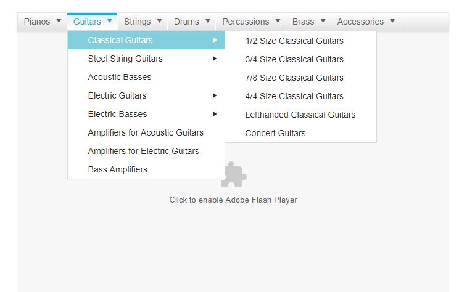Choose Amplifiers for Electric Guitars

coord(144,151)
